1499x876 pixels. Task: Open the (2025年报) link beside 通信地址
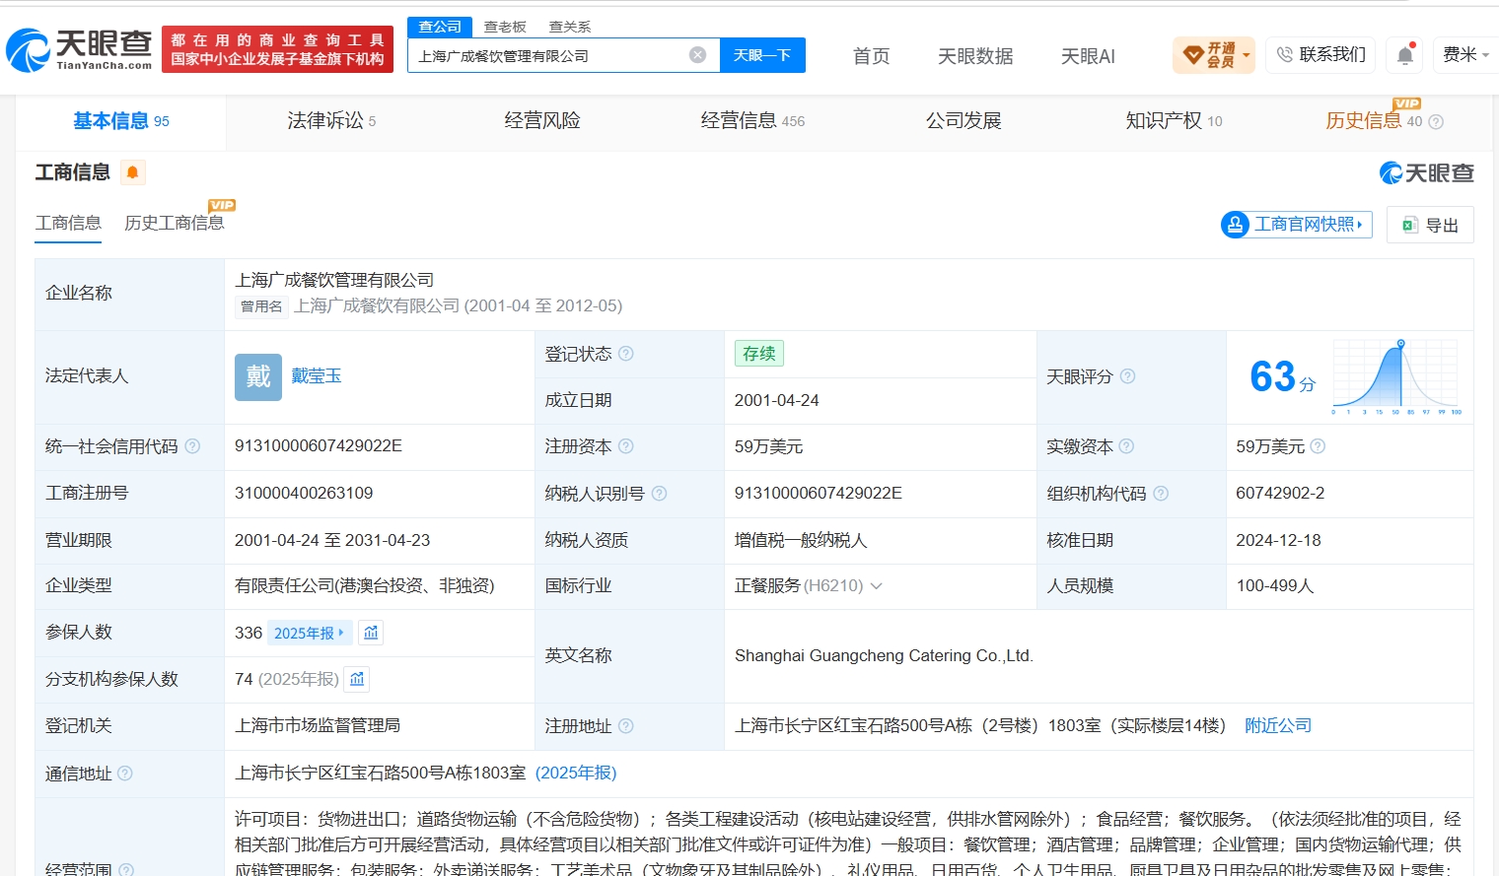(576, 774)
